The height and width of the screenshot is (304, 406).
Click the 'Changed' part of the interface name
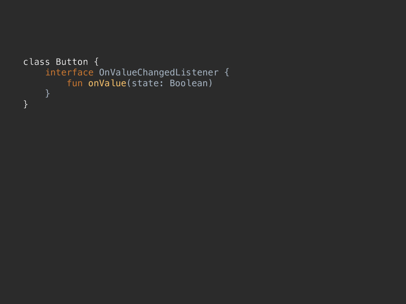coord(156,73)
